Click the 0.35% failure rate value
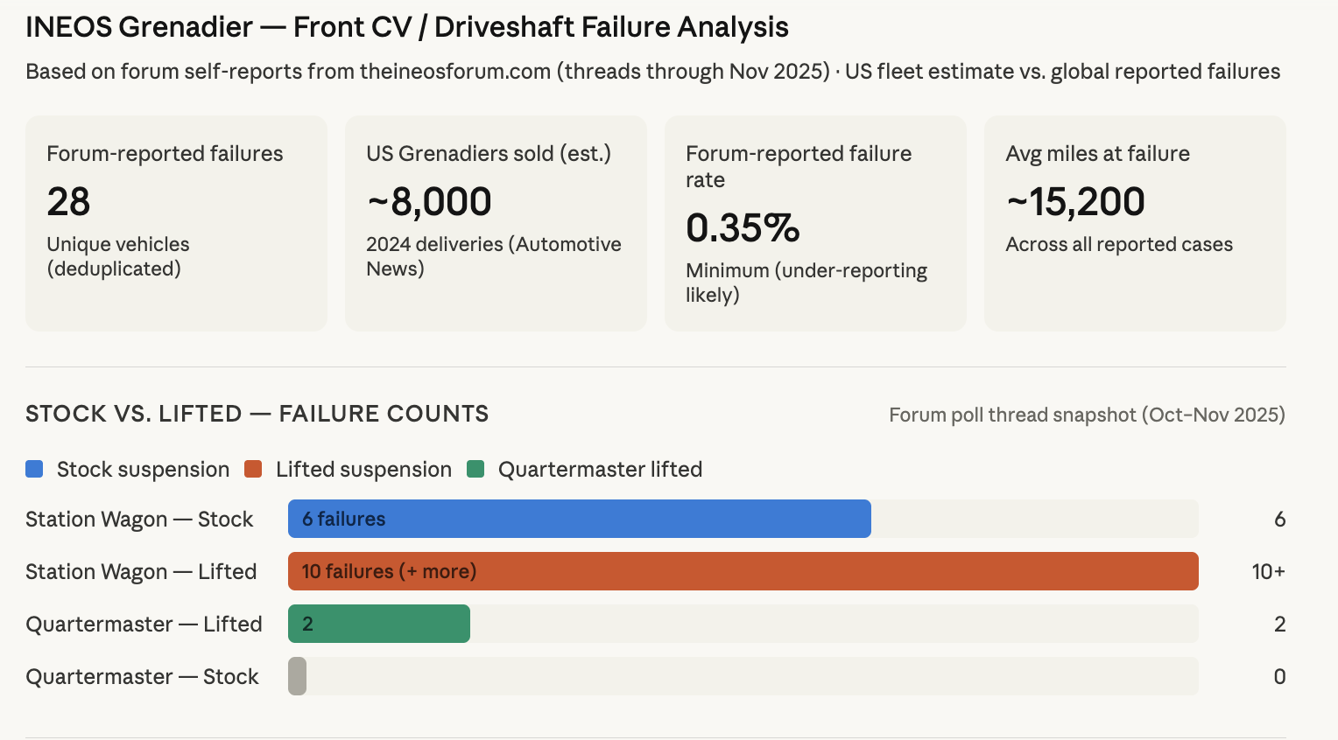The image size is (1338, 740). coord(743,228)
